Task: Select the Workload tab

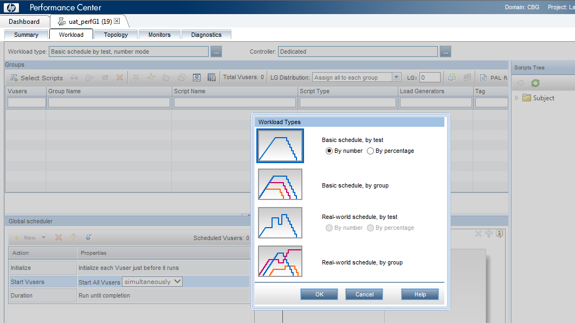Action: point(71,35)
